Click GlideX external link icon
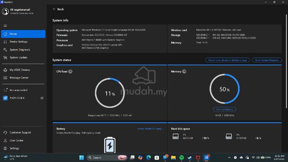 pos(42,98)
